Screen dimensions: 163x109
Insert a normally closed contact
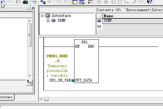coord(106,2)
